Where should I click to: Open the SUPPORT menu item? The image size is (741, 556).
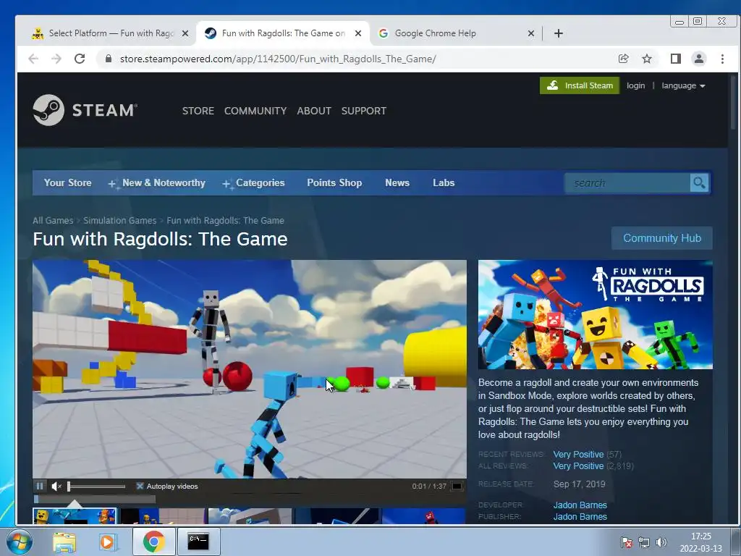364,111
